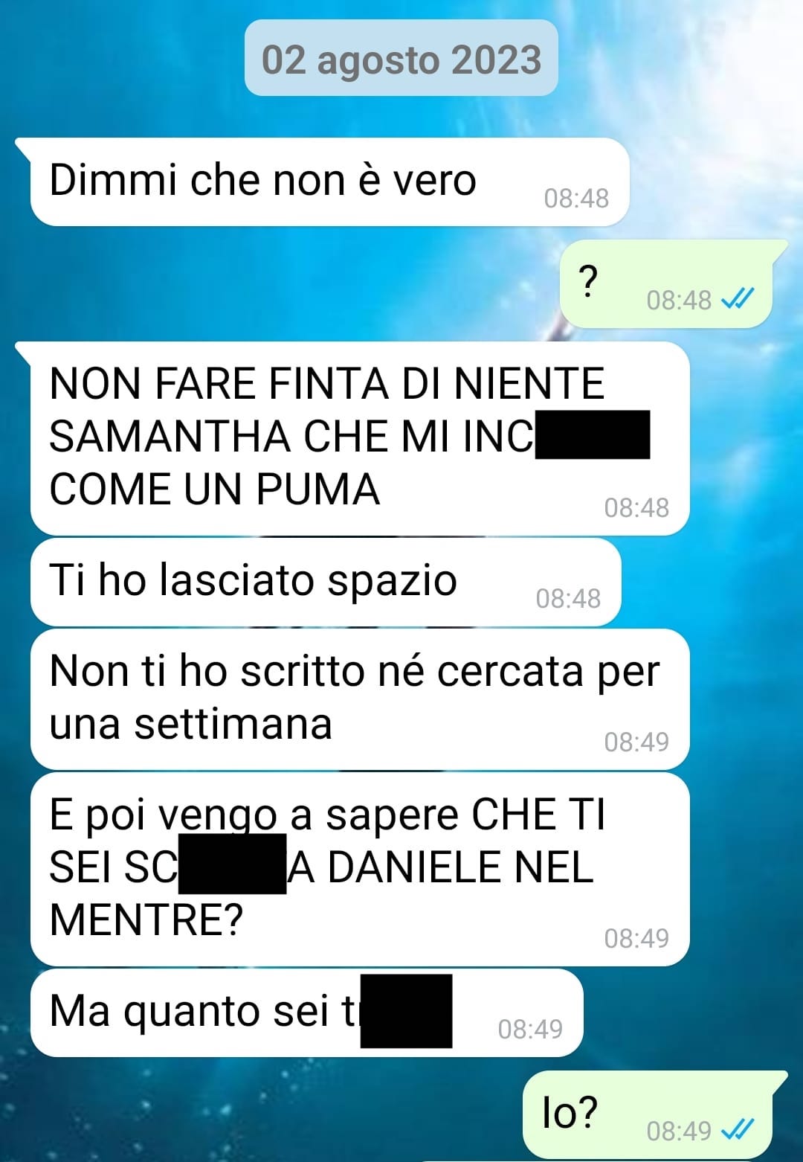Click the 08:48 timestamp on 'COME UN PUMA' message
The width and height of the screenshot is (803, 1162).
636,507
